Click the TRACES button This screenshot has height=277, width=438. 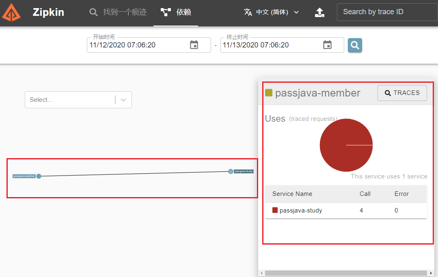402,93
